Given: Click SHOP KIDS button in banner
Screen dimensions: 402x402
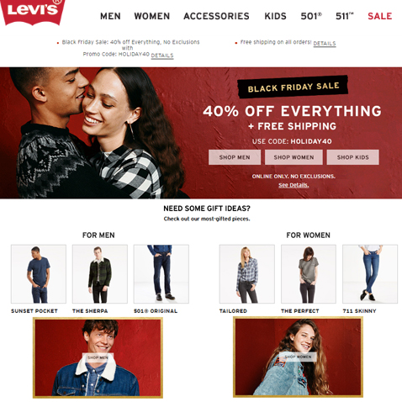Looking at the screenshot, I should (353, 157).
